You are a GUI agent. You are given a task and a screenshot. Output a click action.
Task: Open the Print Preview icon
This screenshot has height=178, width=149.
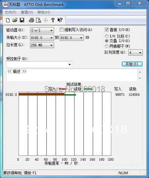coord(39,20)
